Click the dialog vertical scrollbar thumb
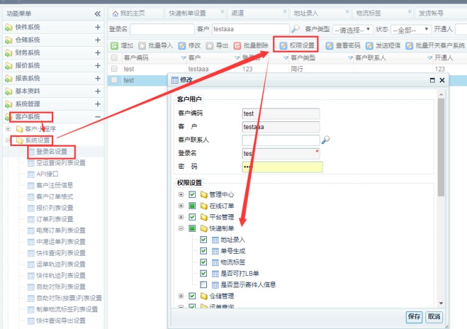467x329 pixels. 441,147
